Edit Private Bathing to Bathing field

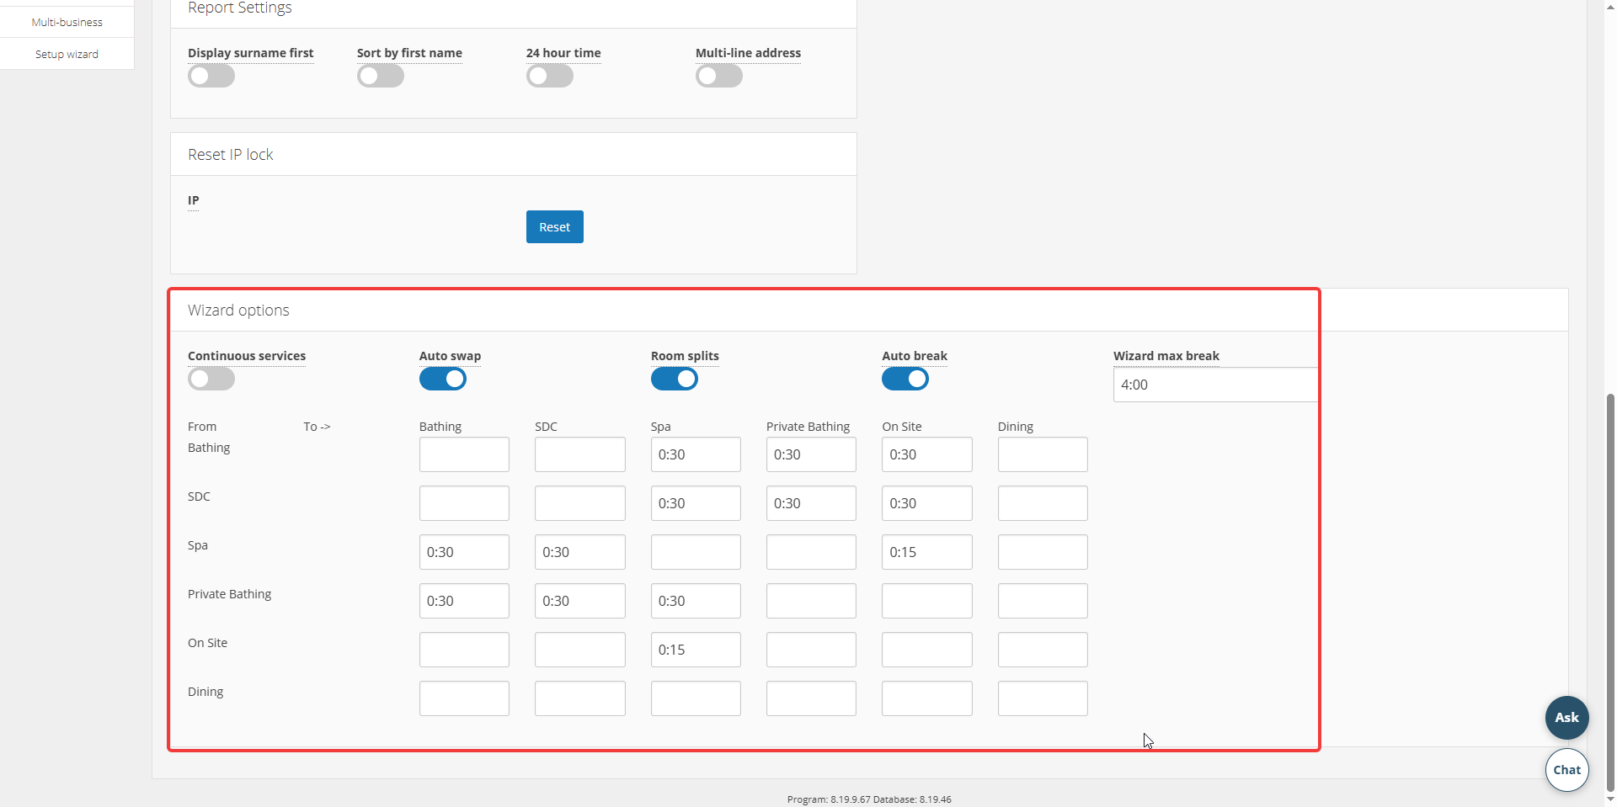click(x=464, y=601)
